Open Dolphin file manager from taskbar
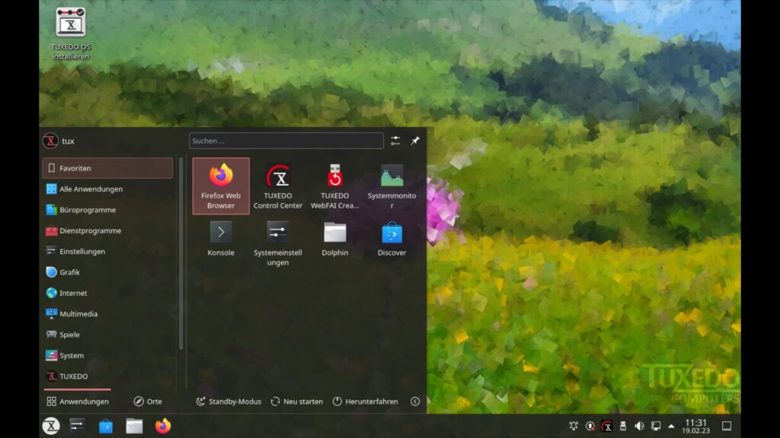Viewport: 780px width, 438px height. pyautogui.click(x=134, y=426)
